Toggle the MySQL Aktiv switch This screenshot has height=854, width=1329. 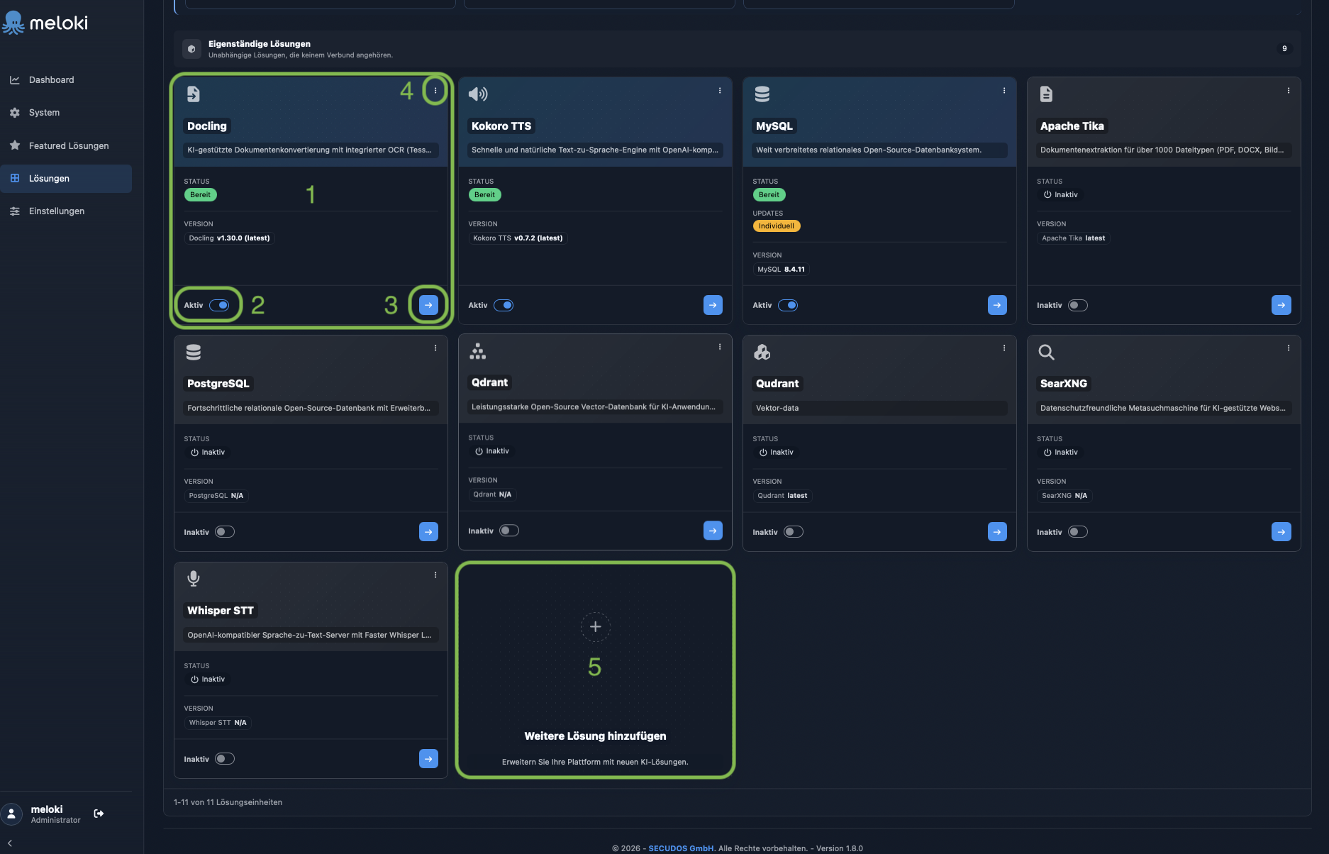pyautogui.click(x=788, y=305)
